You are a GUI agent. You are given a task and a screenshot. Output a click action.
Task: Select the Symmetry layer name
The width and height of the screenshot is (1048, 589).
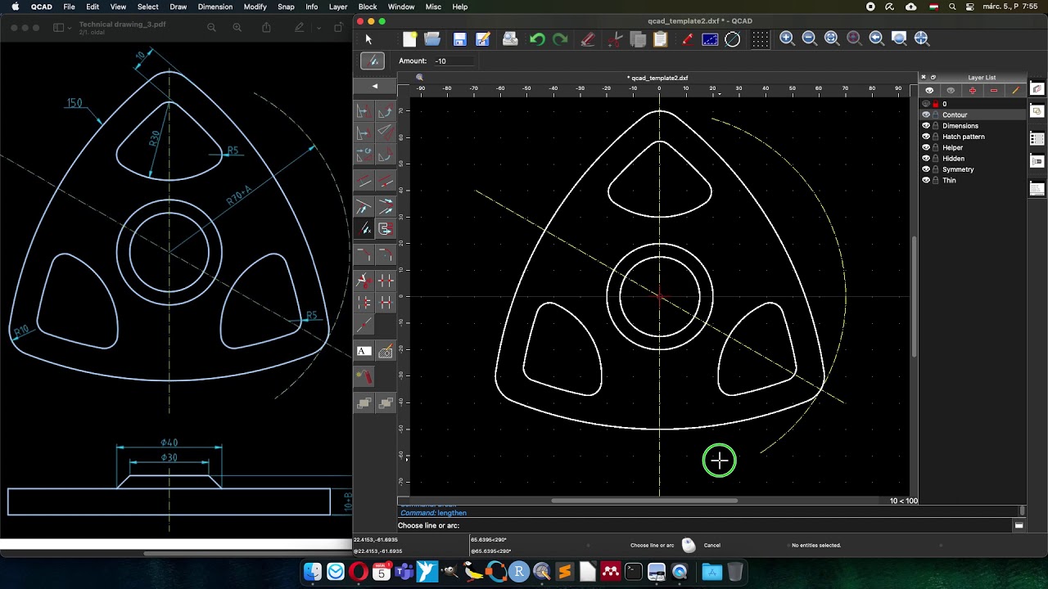click(x=958, y=169)
